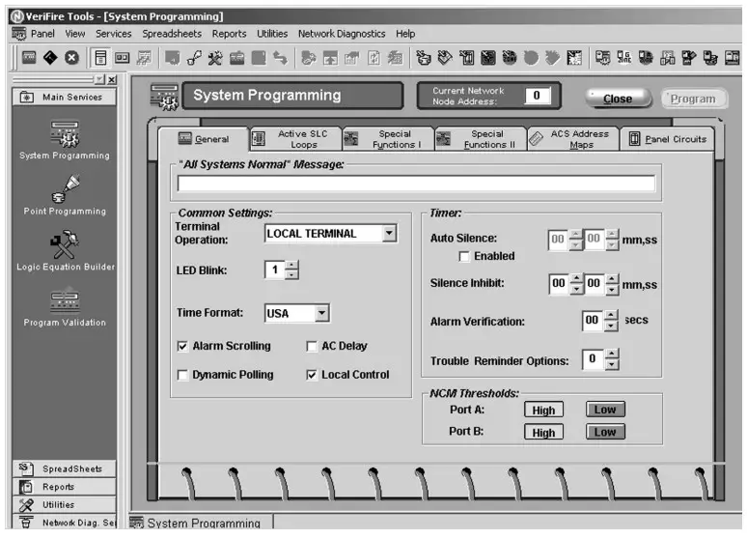The width and height of the screenshot is (747, 539).
Task: Decrease LED Blink with down arrow
Action: (x=291, y=274)
